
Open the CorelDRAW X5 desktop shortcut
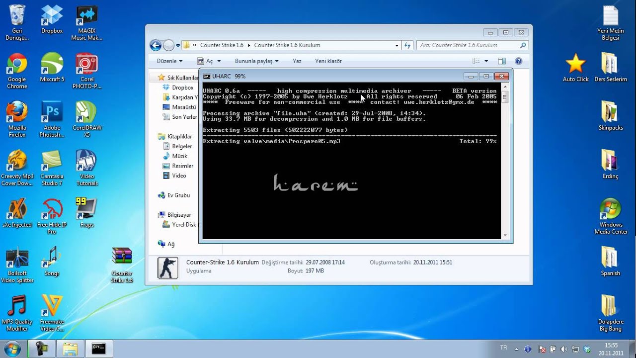[x=86, y=119]
